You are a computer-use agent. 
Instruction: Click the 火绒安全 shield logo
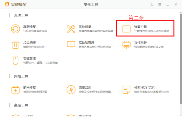(7, 5)
